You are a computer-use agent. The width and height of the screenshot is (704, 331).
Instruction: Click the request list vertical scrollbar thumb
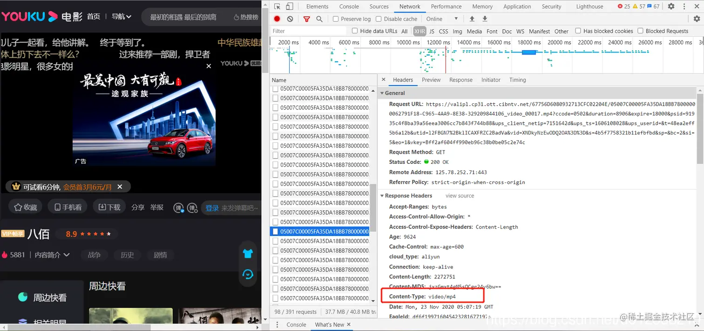pyautogui.click(x=373, y=208)
